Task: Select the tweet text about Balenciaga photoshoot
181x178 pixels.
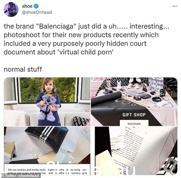Action: point(87,39)
